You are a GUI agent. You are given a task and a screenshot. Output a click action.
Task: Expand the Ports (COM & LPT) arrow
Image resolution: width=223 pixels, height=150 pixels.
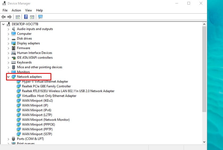tap(8, 139)
